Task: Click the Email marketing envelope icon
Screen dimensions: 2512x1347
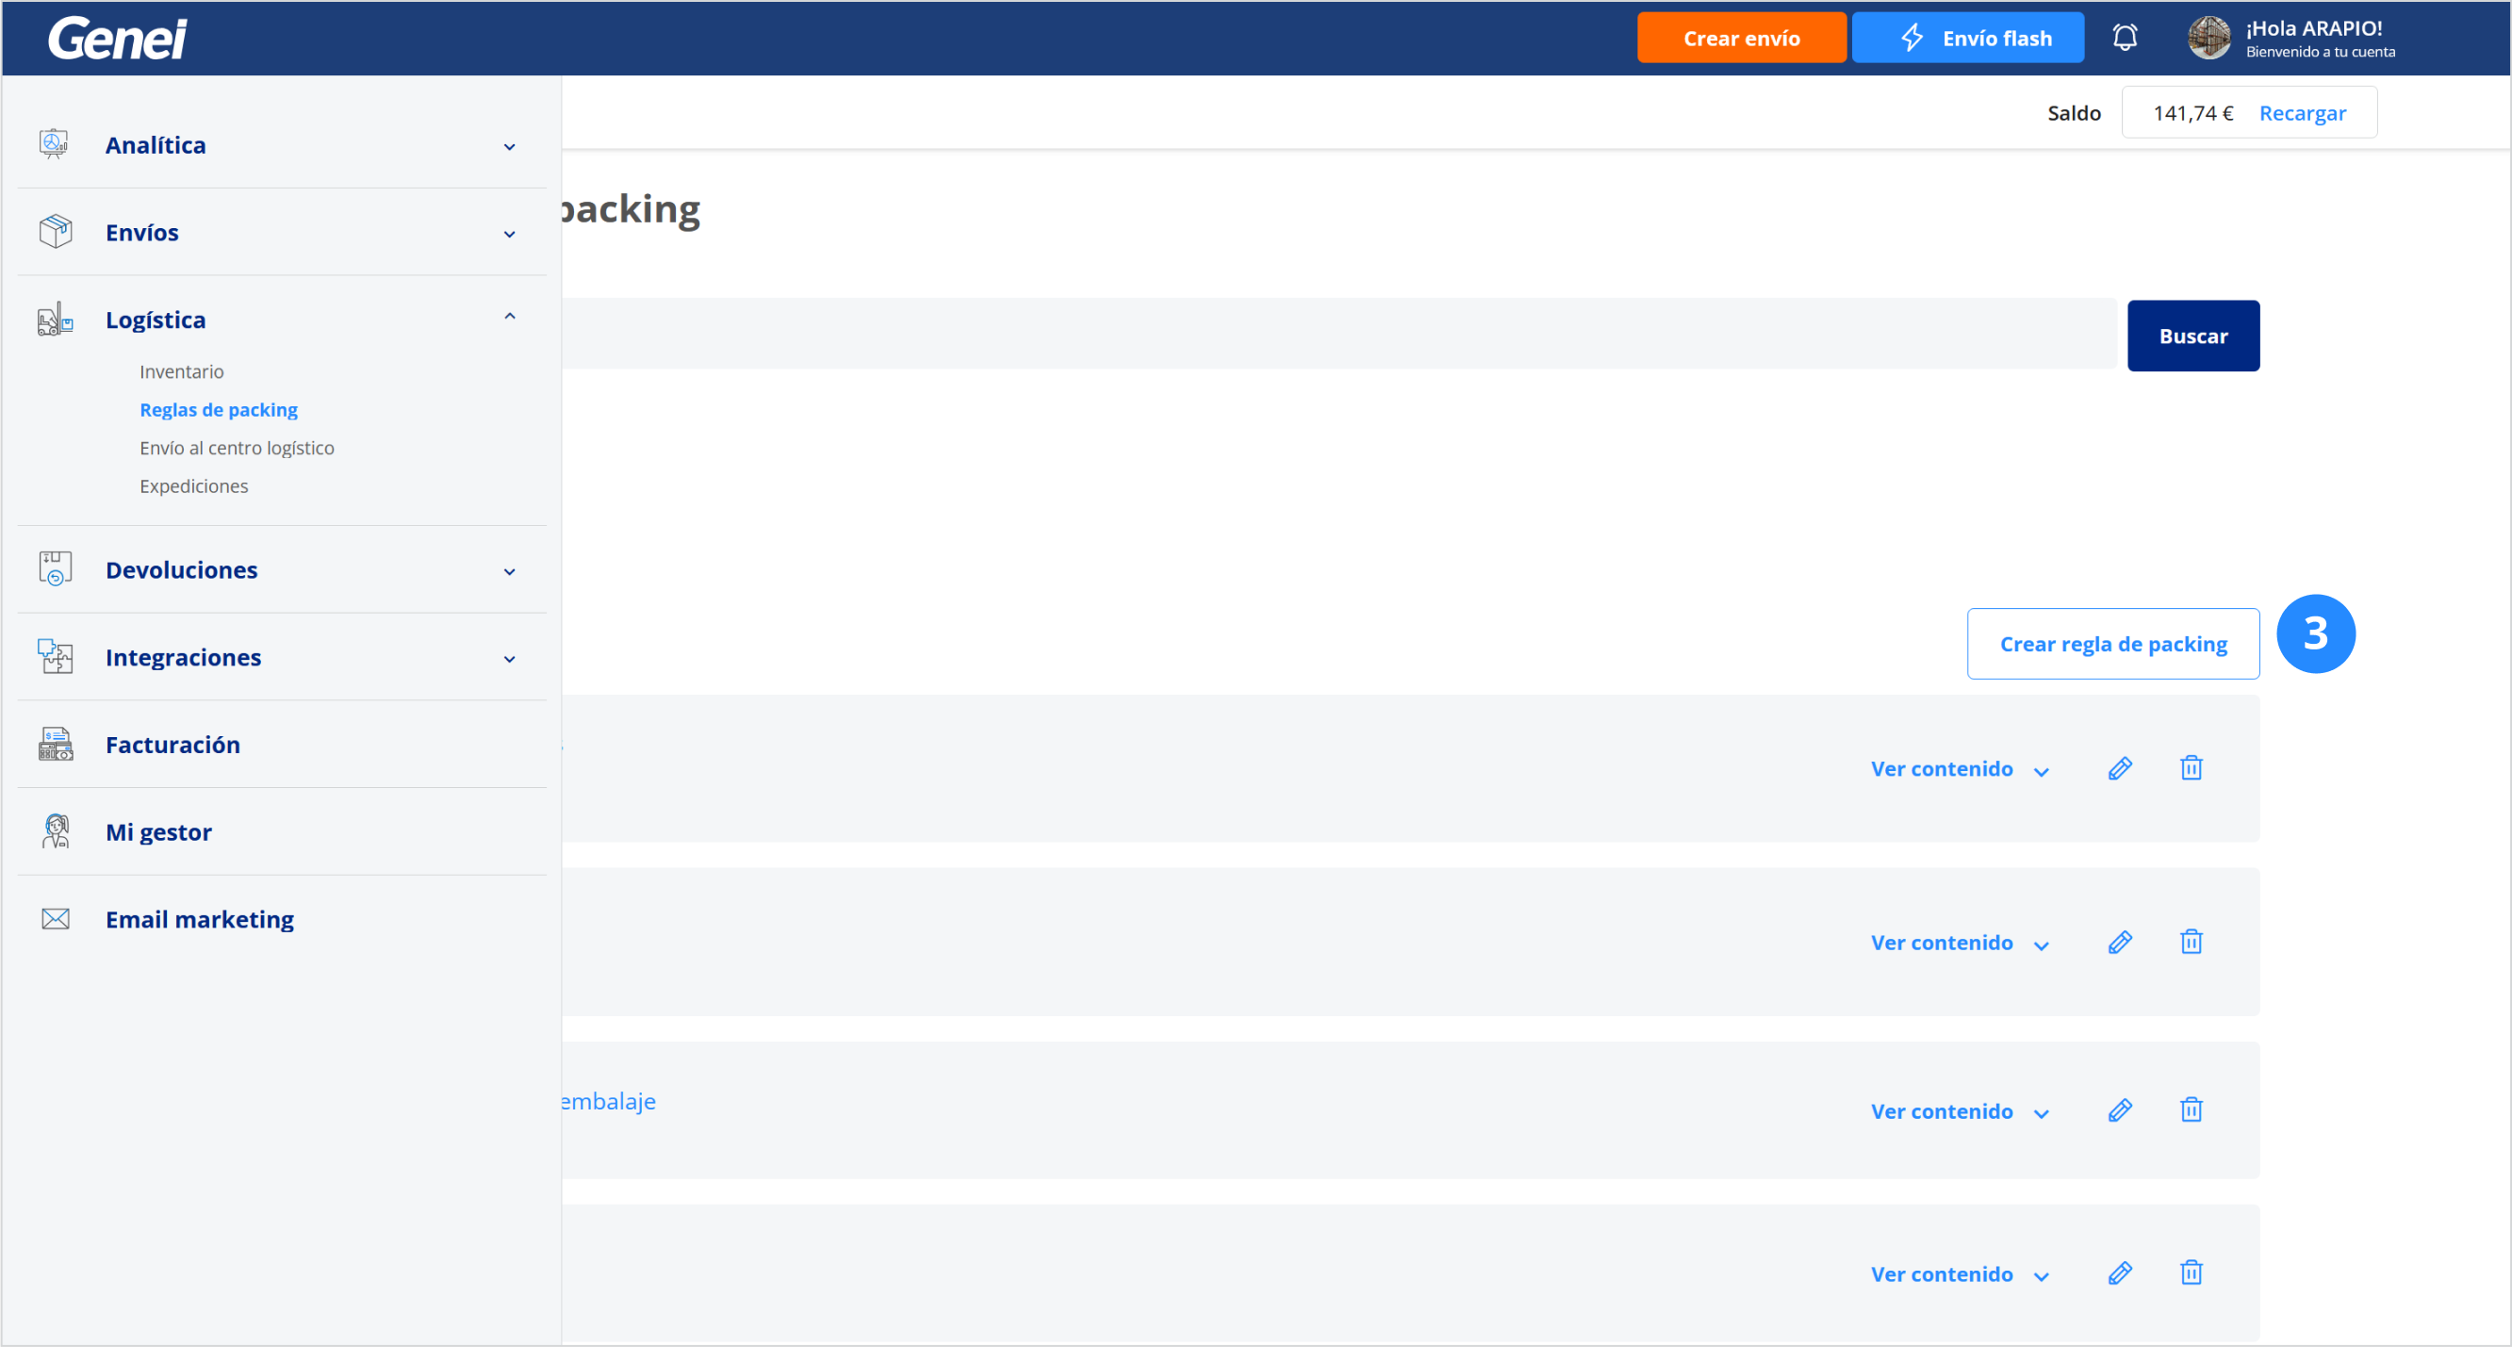Action: (56, 920)
